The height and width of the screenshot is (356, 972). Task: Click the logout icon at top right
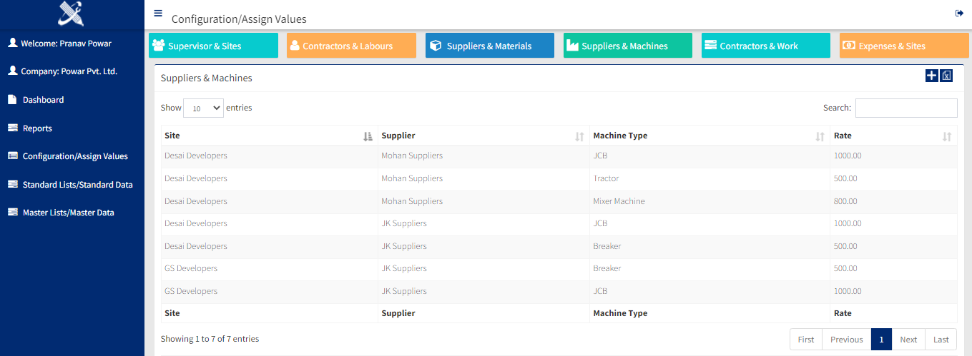(x=959, y=14)
